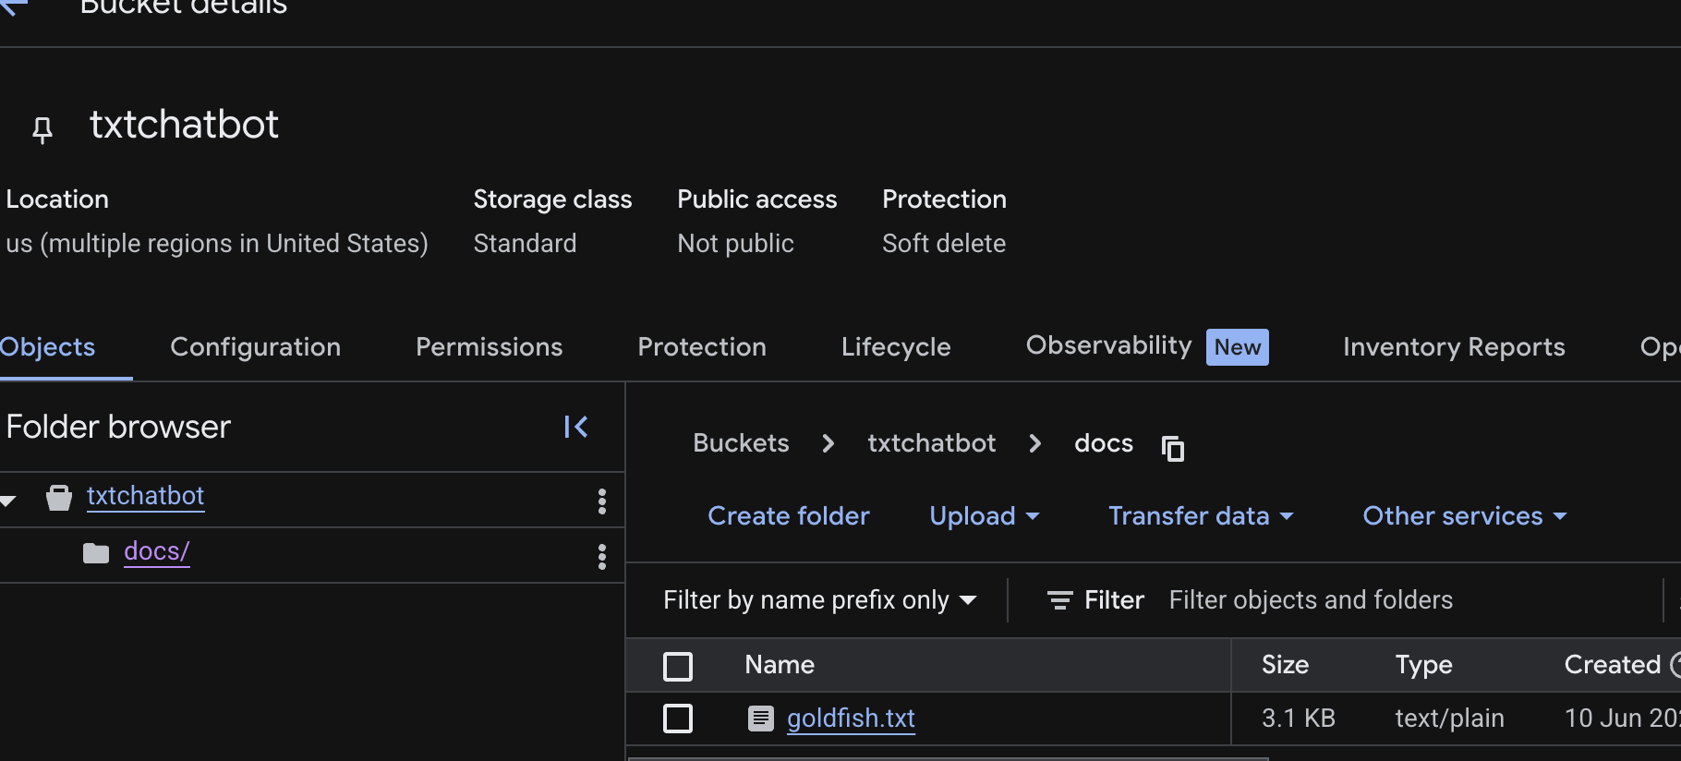Collapse the txtchatbot tree in Folder browser

[9, 501]
